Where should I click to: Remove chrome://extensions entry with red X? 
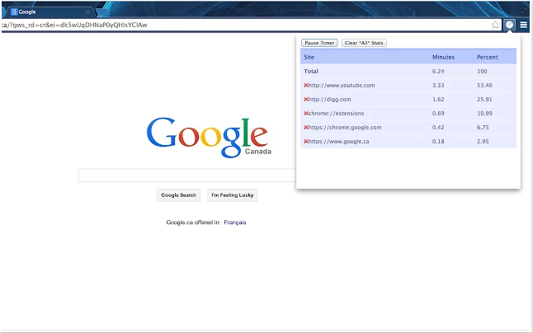306,113
